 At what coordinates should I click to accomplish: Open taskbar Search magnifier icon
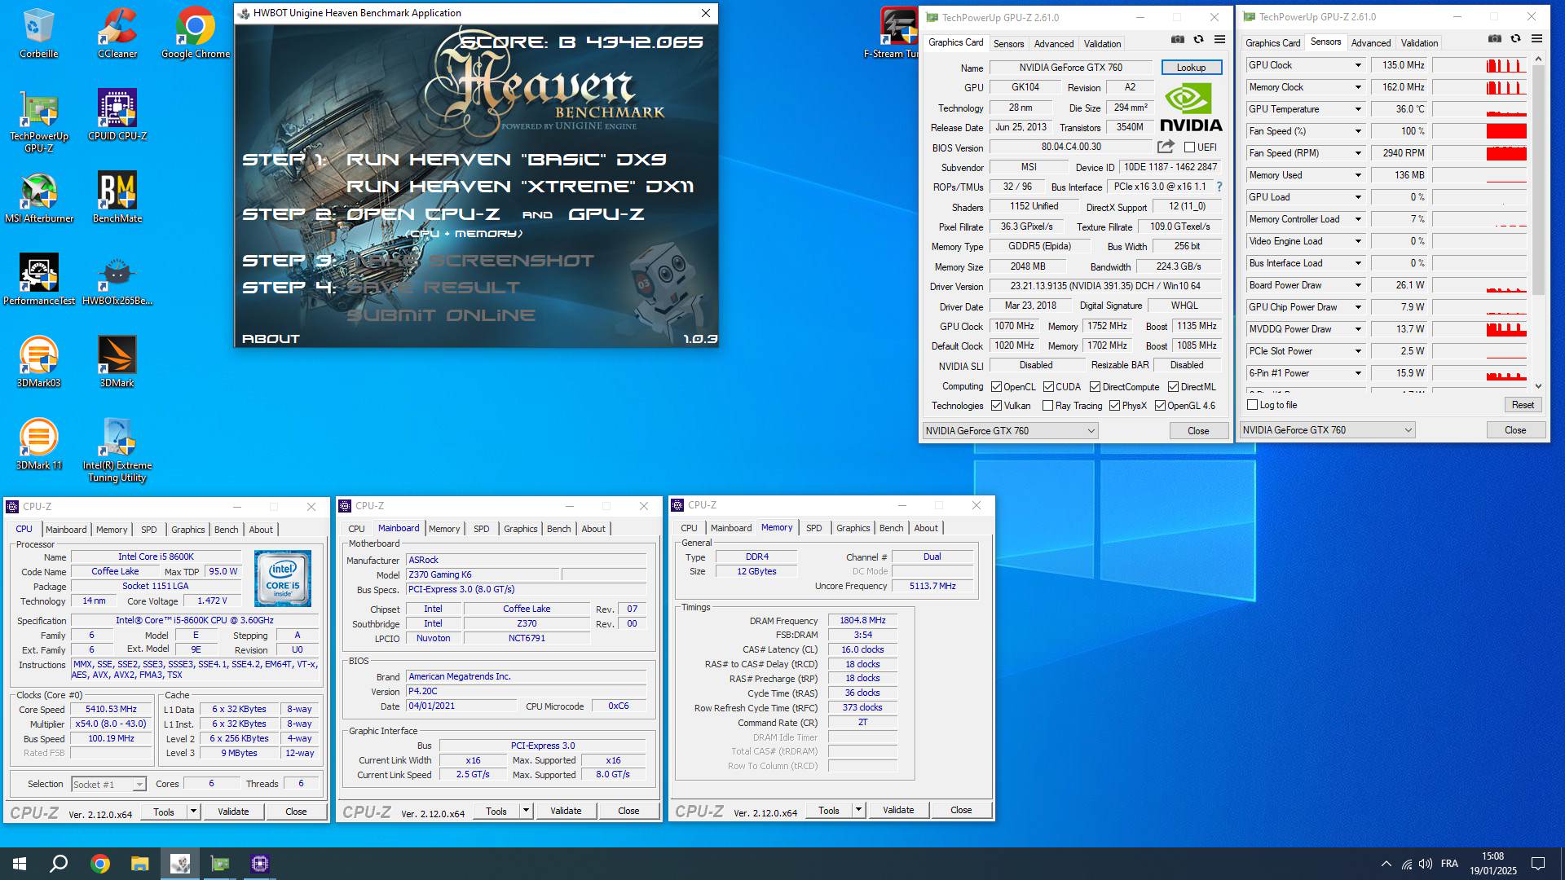click(x=59, y=864)
